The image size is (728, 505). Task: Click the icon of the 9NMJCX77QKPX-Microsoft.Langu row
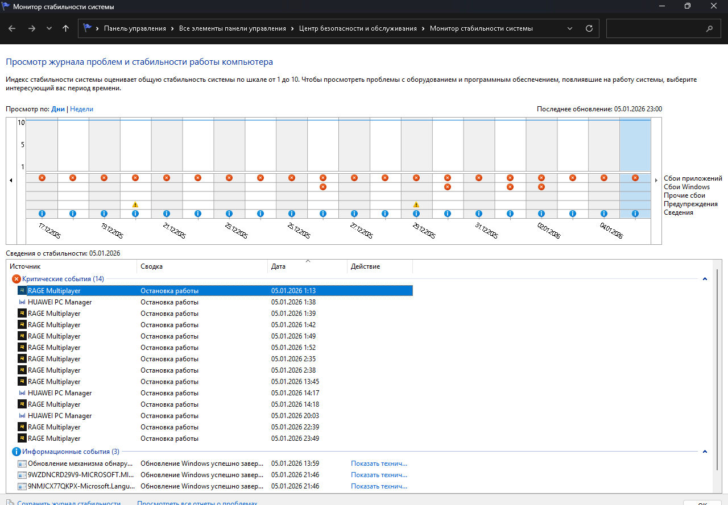coord(22,486)
